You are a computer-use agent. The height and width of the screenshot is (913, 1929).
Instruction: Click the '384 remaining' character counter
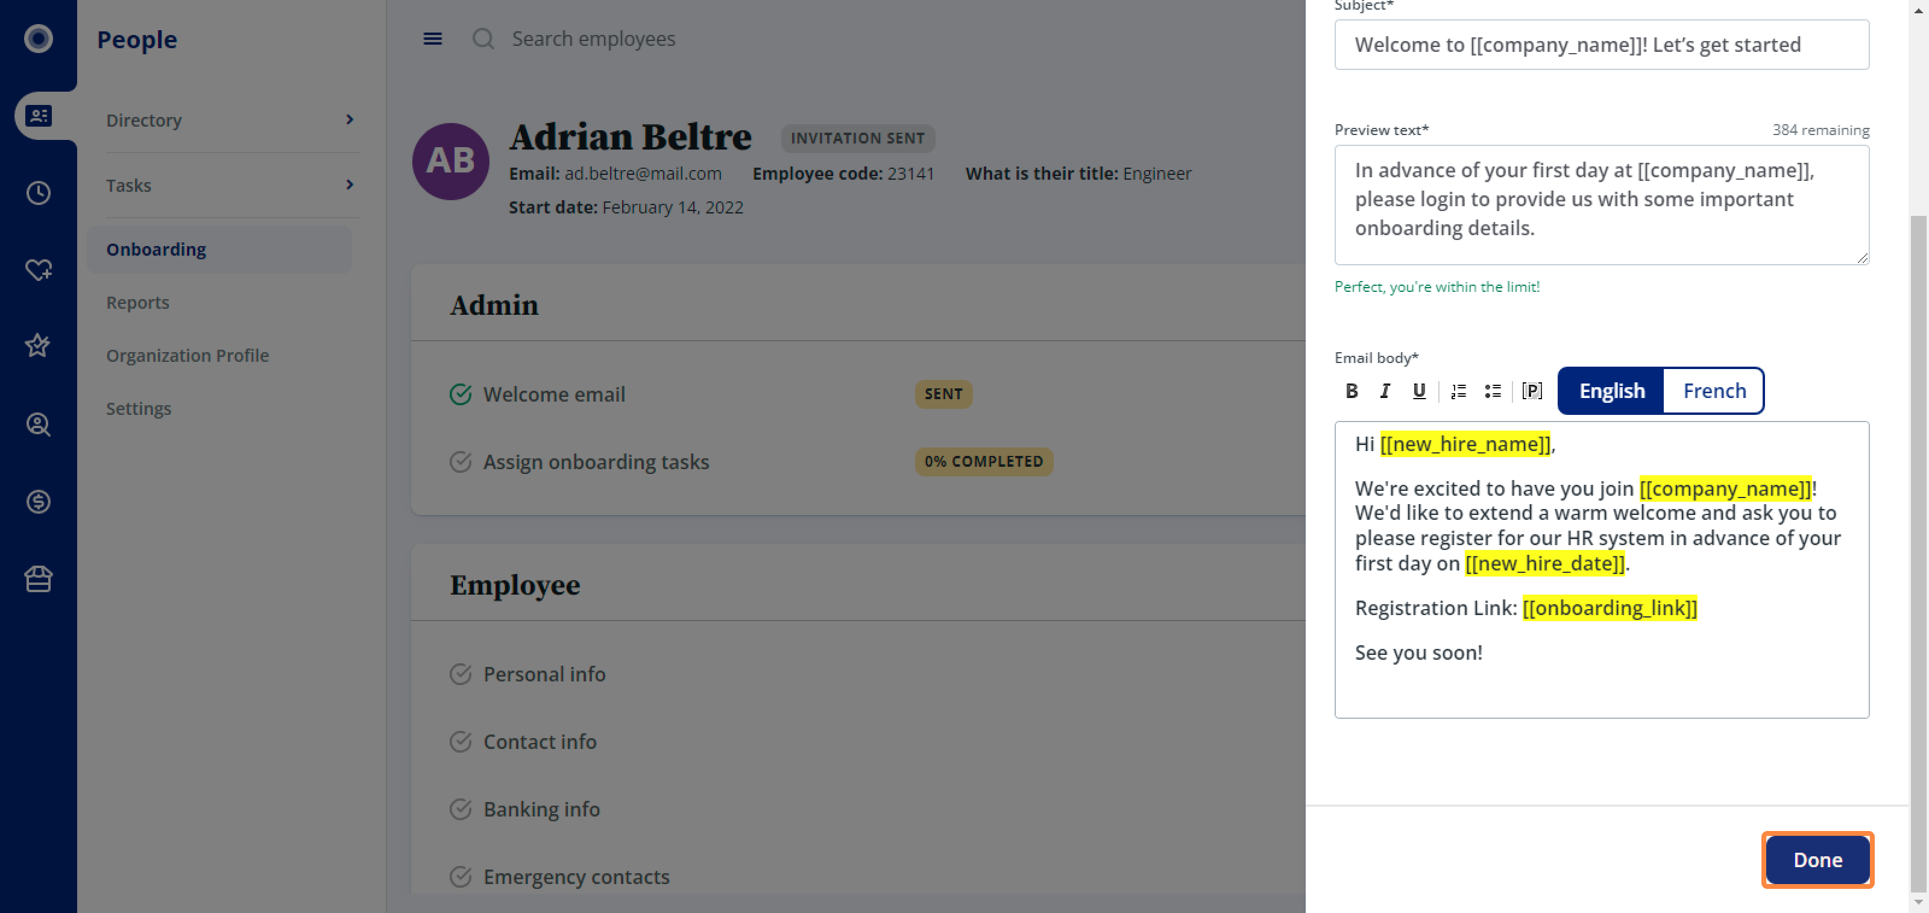pyautogui.click(x=1820, y=130)
